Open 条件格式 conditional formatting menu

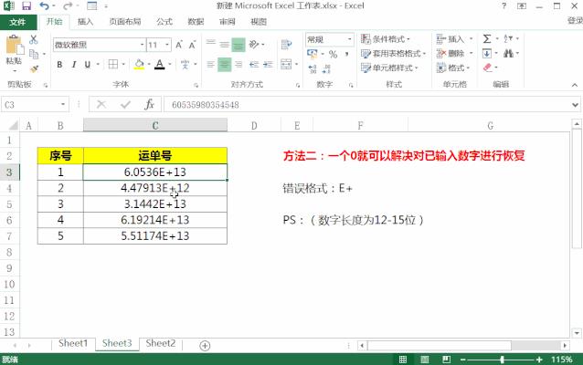click(386, 39)
